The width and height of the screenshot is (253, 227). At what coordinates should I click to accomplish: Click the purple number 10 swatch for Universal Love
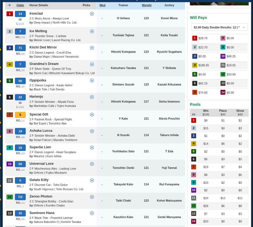tap(10, 164)
